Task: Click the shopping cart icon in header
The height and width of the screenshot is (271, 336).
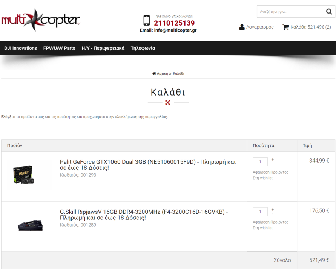Action: pyautogui.click(x=285, y=27)
